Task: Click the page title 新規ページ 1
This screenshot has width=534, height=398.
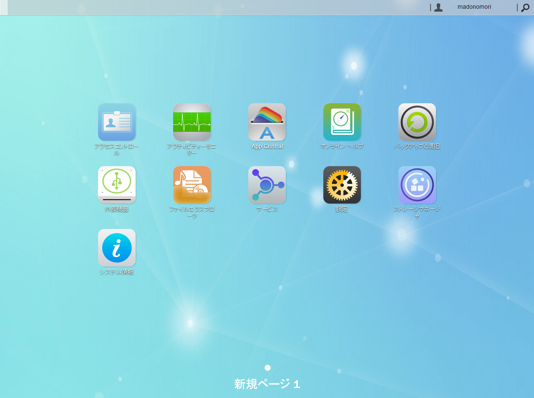Action: (267, 384)
